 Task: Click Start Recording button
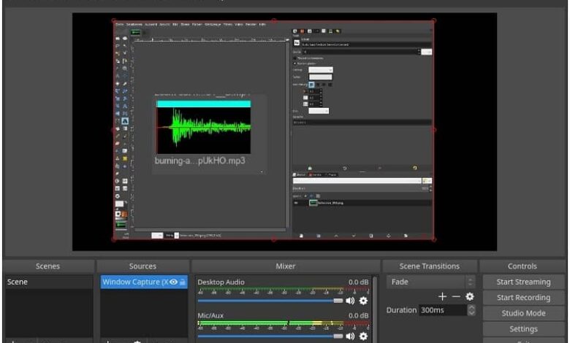[x=523, y=297]
